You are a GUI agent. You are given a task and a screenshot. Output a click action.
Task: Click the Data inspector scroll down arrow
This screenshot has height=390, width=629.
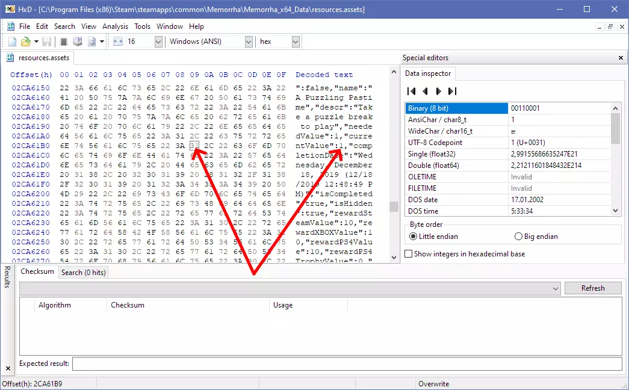tap(615, 211)
